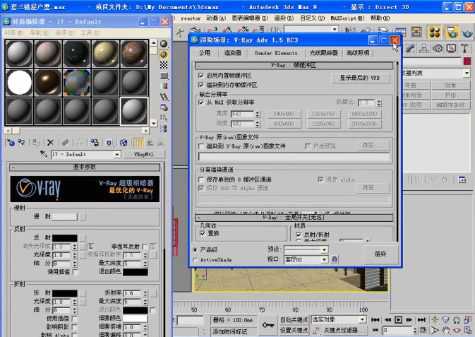Switch to the 光线跟踪器 tab

(323, 53)
